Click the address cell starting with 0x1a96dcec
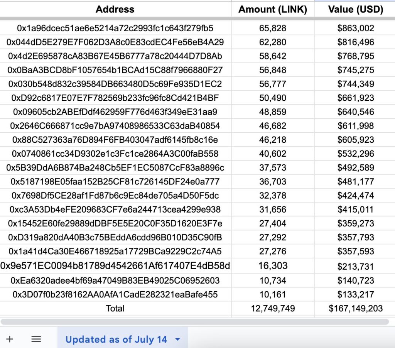395x348 pixels. 115,28
